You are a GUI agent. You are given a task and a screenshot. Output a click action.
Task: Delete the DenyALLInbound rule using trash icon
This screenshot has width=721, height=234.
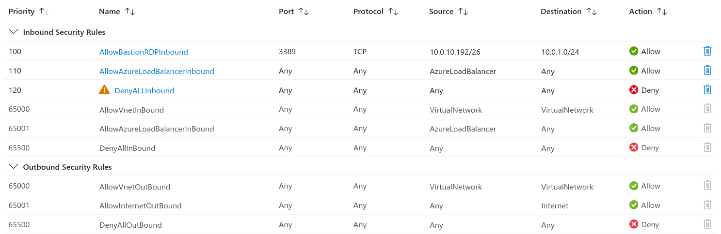[x=707, y=89]
